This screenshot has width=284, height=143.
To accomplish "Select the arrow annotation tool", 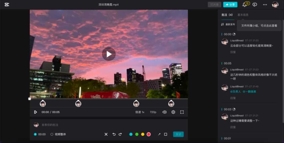I will pyautogui.click(x=159, y=134).
